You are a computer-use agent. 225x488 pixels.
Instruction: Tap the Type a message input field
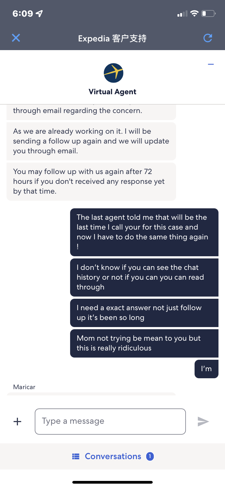[110, 421]
